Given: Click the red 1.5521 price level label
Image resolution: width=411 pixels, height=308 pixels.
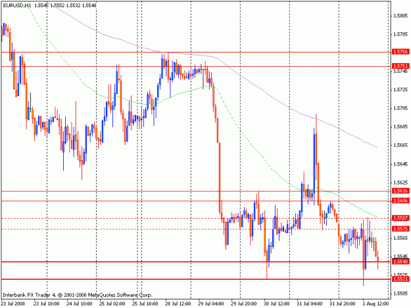Looking at the screenshot, I should [400, 279].
